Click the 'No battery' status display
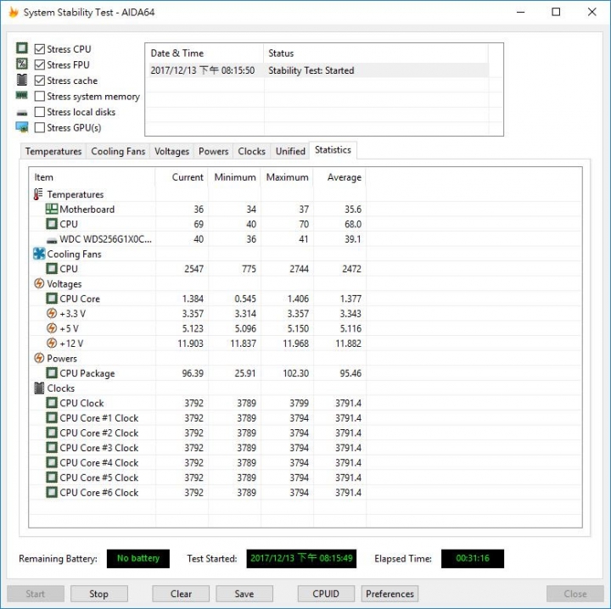Image resolution: width=611 pixels, height=609 pixels. coord(138,558)
